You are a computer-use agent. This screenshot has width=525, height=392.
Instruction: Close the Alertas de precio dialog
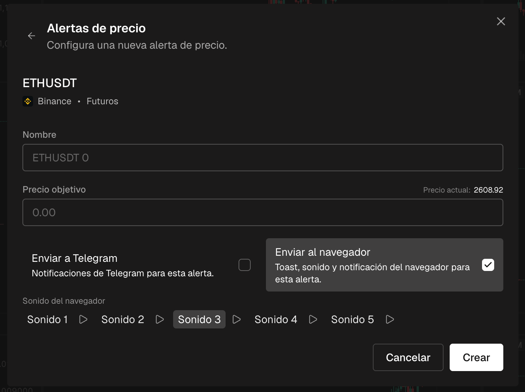click(501, 21)
